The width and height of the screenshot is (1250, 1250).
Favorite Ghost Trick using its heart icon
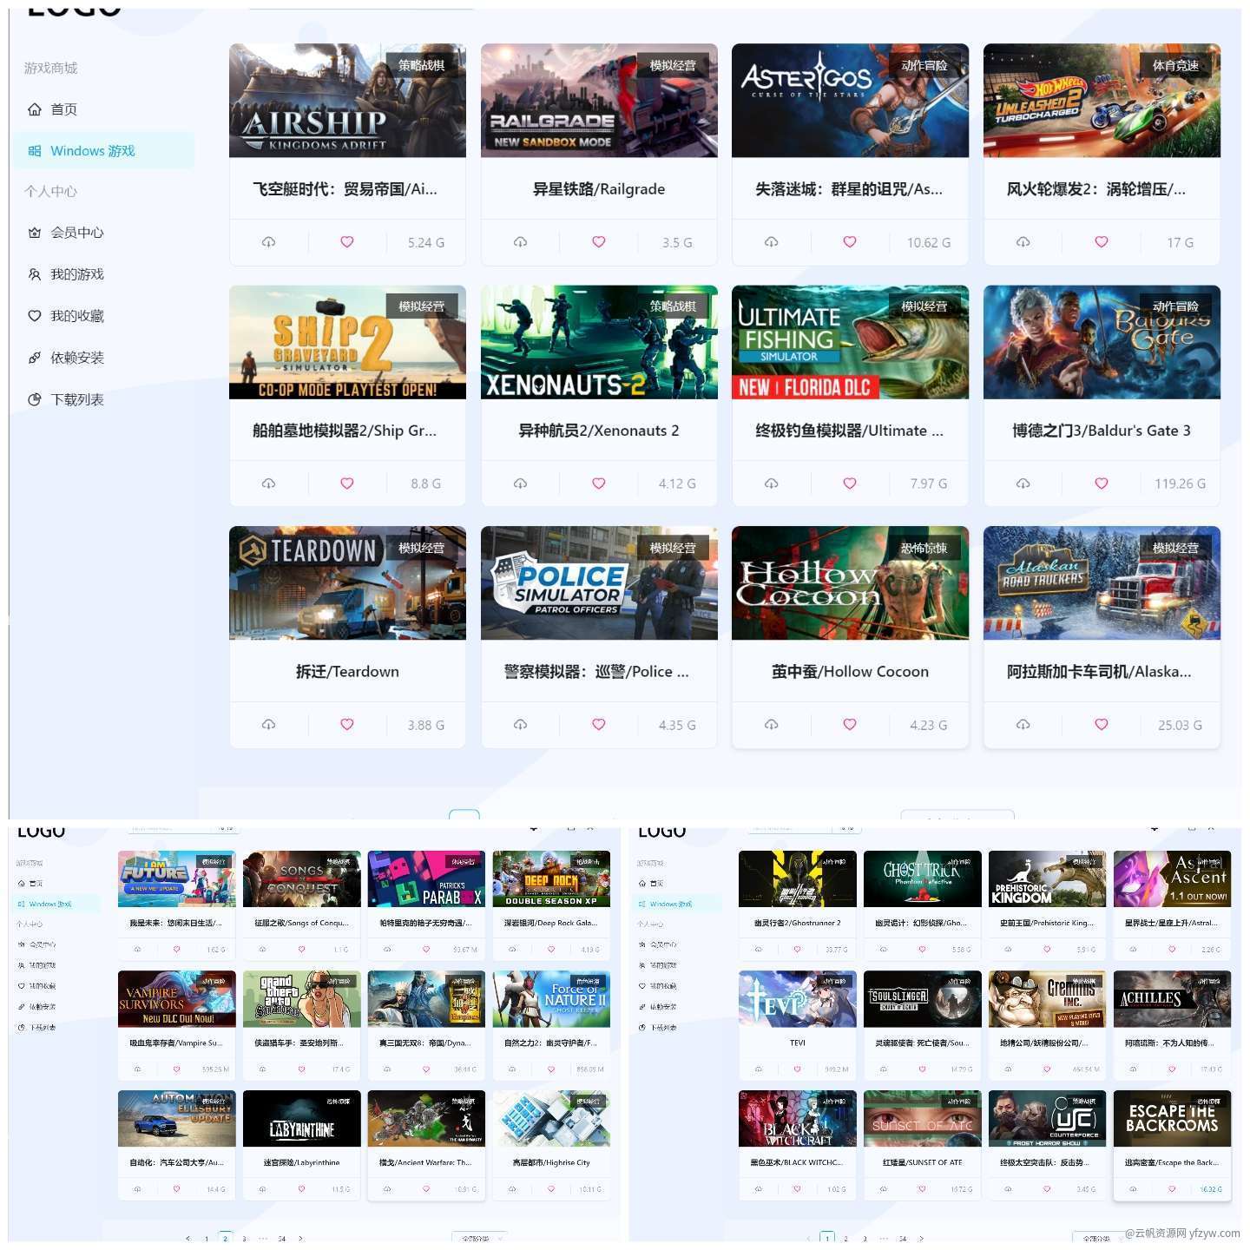point(922,950)
